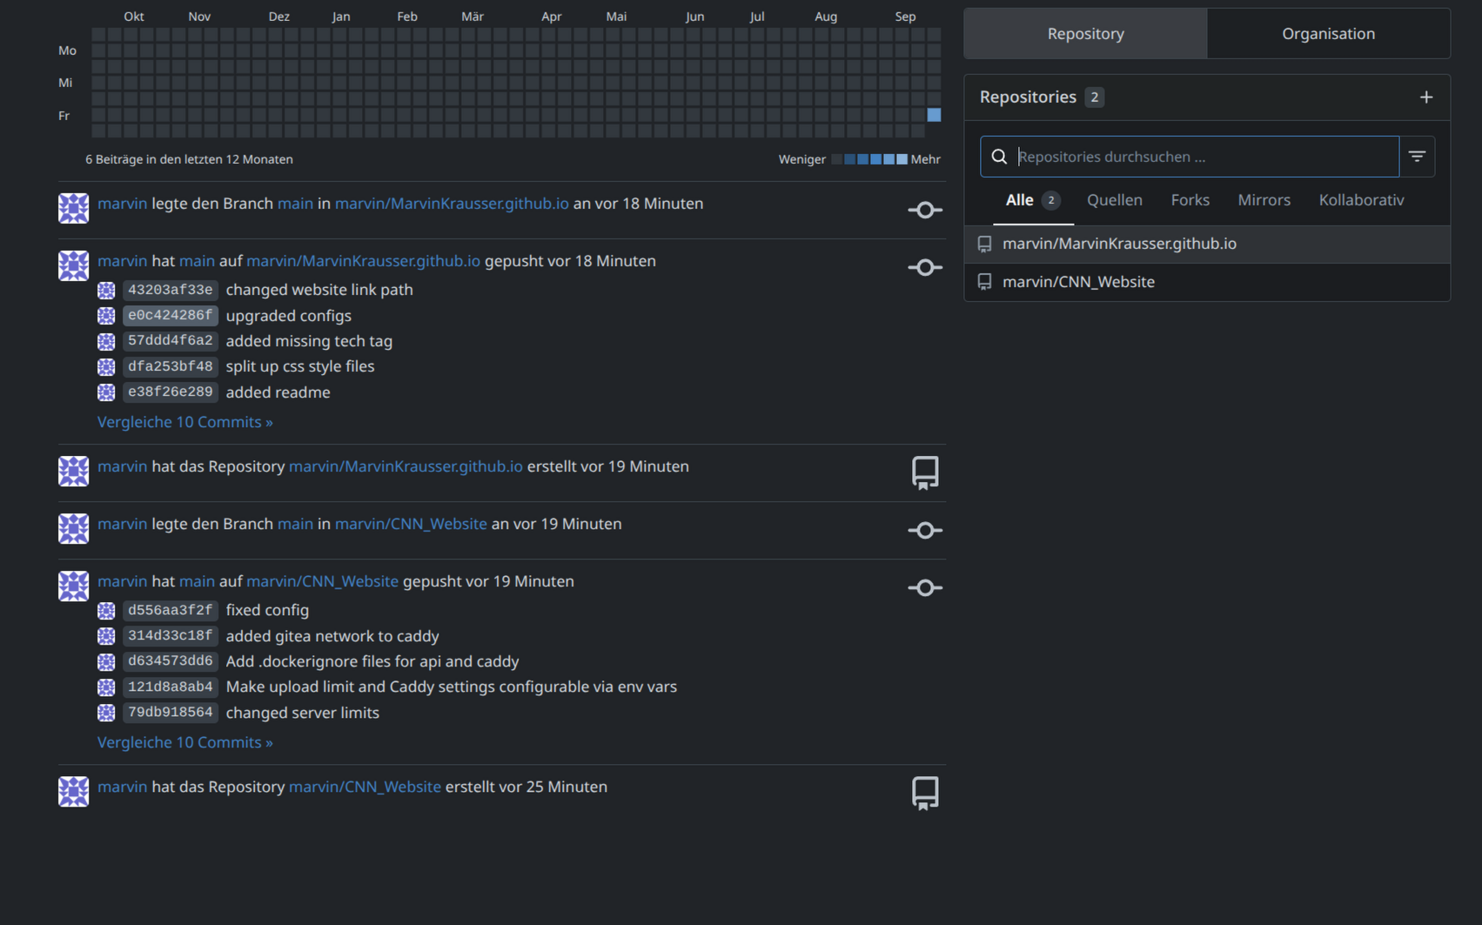Open marvin/MarvinKrausser.github.io in repository list
This screenshot has height=925, width=1482.
(1119, 244)
